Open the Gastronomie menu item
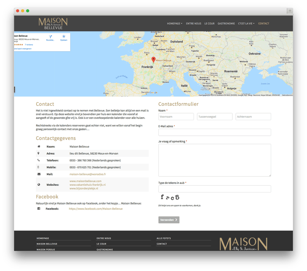 click(226, 24)
